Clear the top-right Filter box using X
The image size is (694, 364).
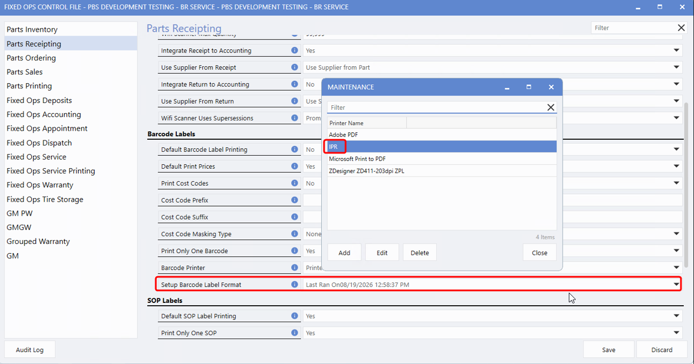pyautogui.click(x=682, y=28)
